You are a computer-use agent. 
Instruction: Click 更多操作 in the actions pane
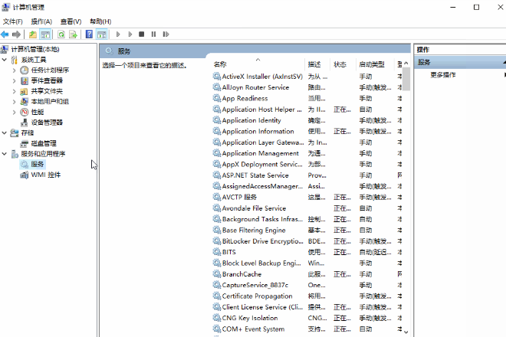443,75
